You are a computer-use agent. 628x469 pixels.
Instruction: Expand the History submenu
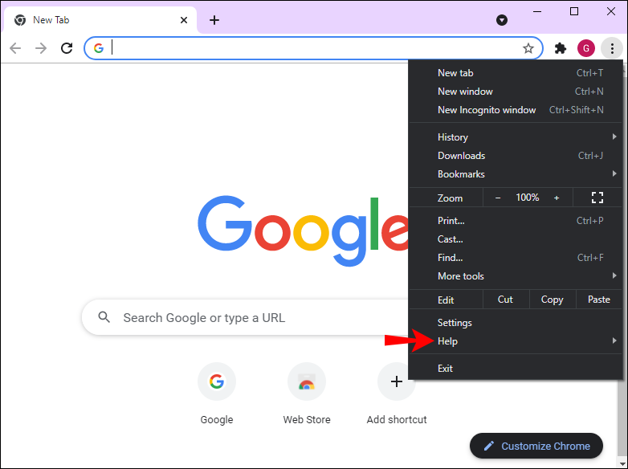(516, 137)
